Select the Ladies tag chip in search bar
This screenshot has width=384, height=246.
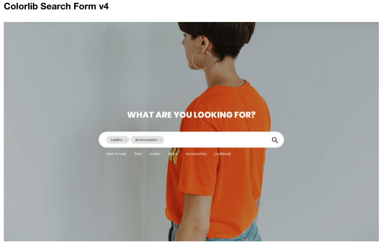coord(118,140)
